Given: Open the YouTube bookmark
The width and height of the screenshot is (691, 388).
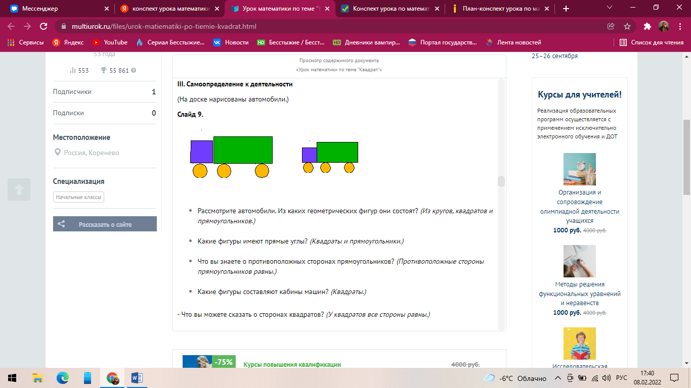Looking at the screenshot, I should click(110, 42).
